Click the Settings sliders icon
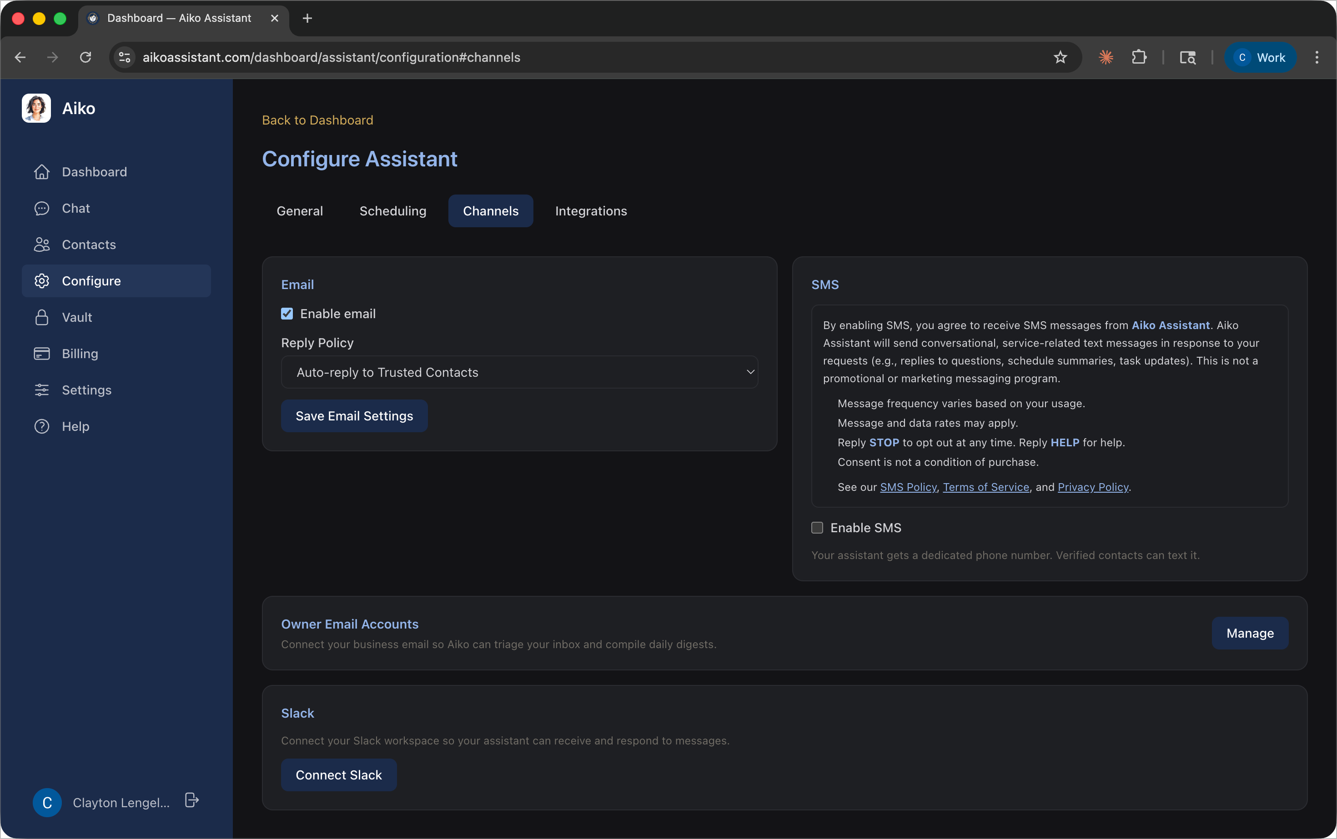Viewport: 1337px width, 839px height. 42,390
